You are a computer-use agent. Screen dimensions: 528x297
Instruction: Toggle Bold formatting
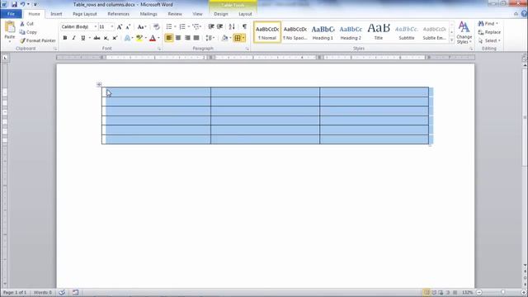point(65,38)
